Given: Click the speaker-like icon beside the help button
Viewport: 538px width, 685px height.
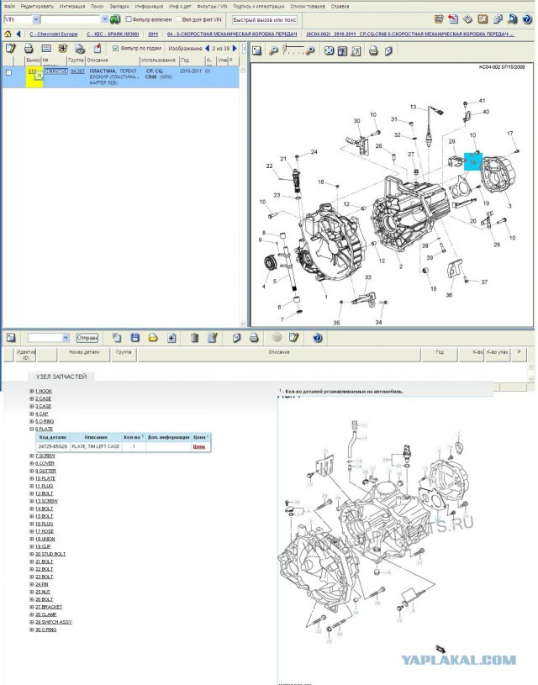Looking at the screenshot, I should point(513,19).
